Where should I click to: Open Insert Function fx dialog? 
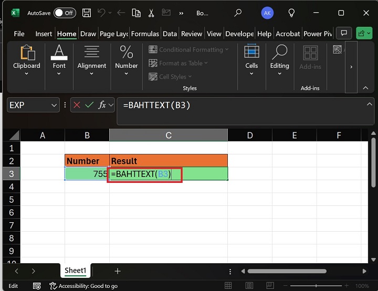pyautogui.click(x=102, y=105)
